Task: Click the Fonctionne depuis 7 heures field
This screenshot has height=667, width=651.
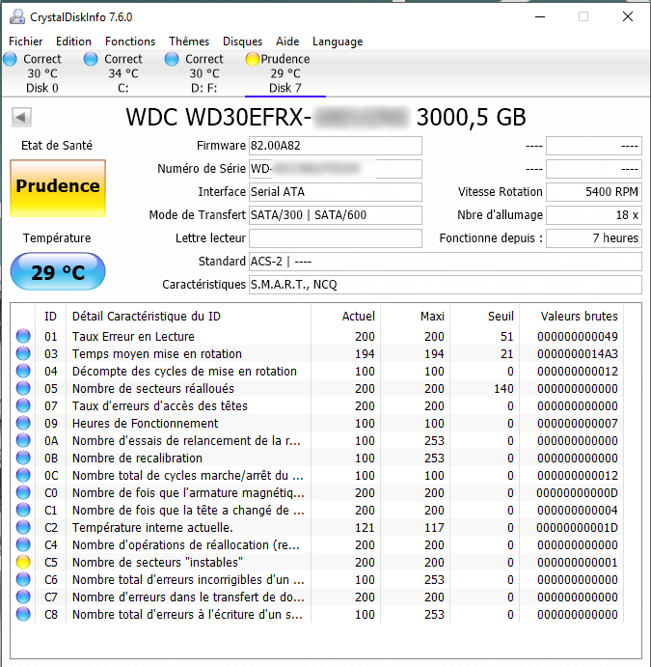Action: 594,238
